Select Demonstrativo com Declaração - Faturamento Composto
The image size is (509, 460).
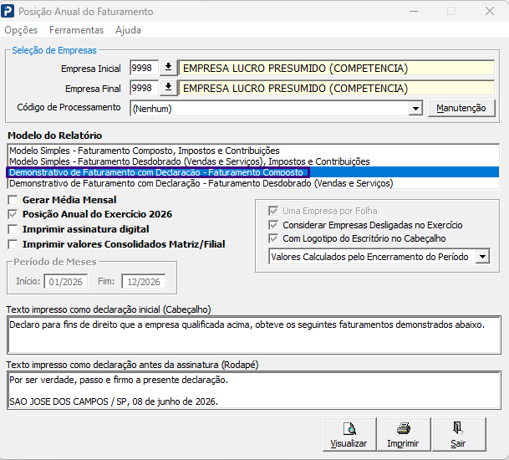[253, 172]
